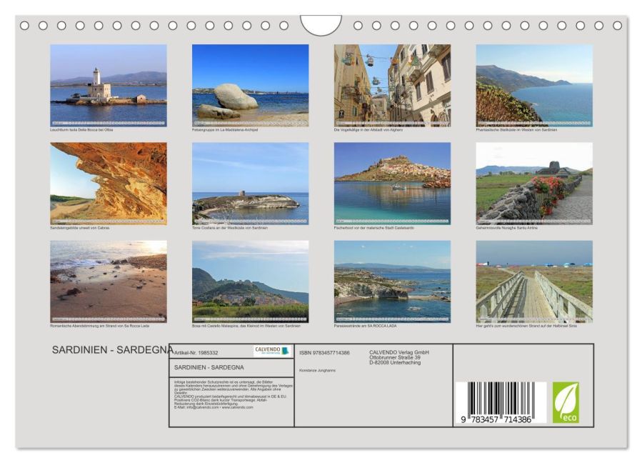
Task: Click the Nuraghe Santu Antine photo
Action: (x=534, y=184)
